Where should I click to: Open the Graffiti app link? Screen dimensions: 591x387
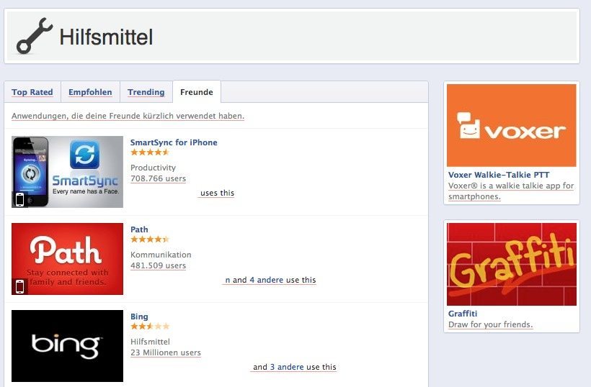click(x=463, y=314)
